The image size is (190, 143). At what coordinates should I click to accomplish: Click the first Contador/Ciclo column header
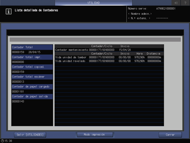(x=102, y=46)
